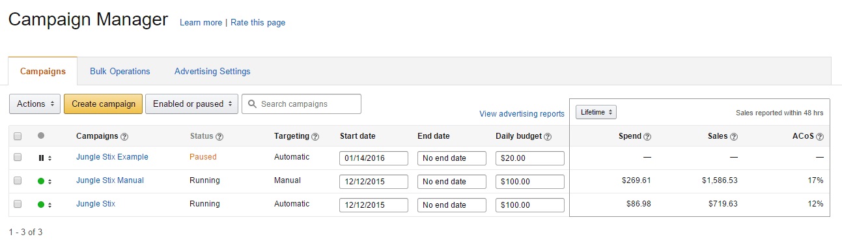Edit start date 01/14/2016 field
The width and height of the screenshot is (842, 241).
(x=374, y=158)
